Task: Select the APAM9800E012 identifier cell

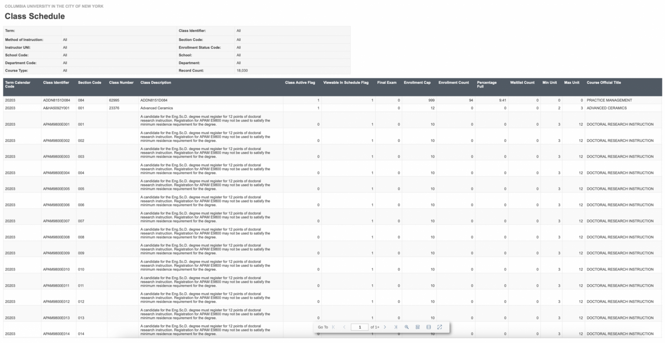Action: coord(56,301)
